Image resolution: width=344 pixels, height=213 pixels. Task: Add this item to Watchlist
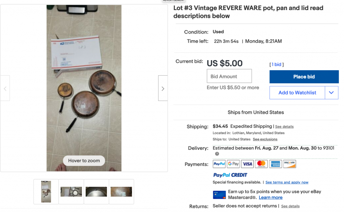[x=297, y=93]
